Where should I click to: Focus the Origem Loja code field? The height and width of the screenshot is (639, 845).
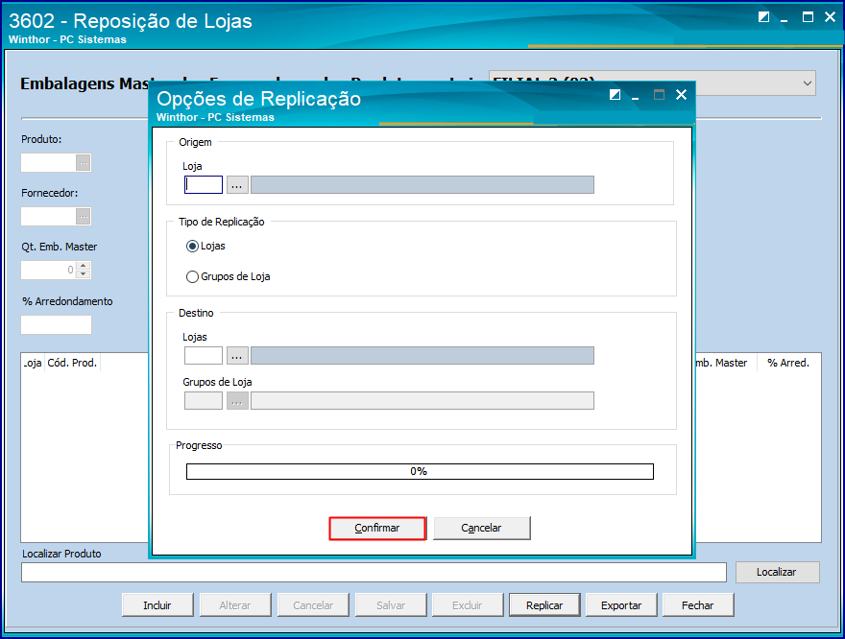[x=204, y=184]
